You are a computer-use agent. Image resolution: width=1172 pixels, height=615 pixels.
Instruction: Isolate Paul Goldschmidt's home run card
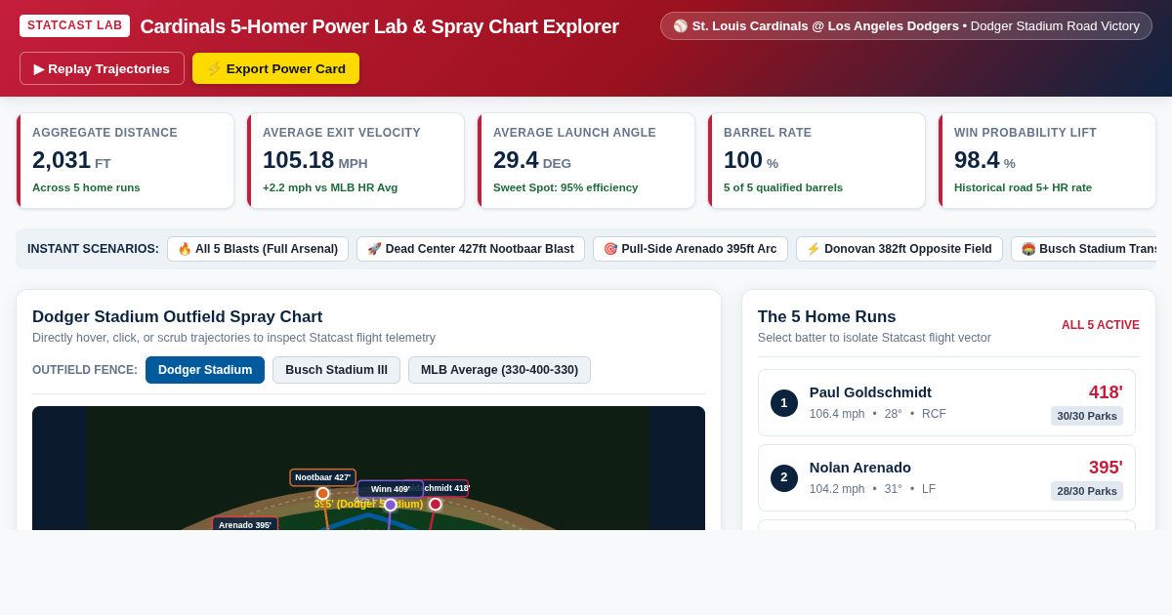946,403
